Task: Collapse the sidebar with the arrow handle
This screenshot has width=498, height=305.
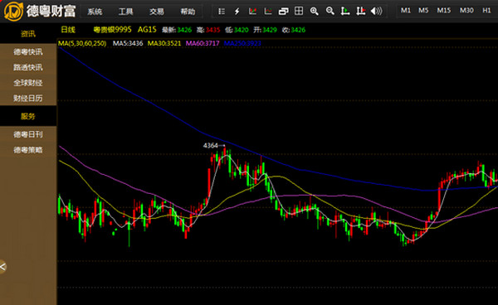Action: pos(2,267)
